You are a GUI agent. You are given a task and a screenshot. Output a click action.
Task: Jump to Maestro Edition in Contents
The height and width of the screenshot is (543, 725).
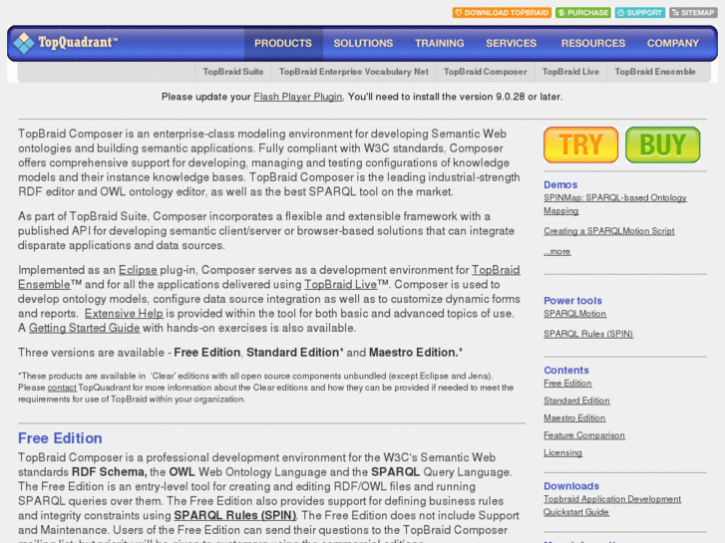tap(574, 418)
